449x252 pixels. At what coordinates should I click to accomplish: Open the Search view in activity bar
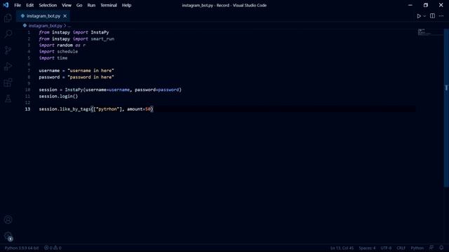point(8,34)
